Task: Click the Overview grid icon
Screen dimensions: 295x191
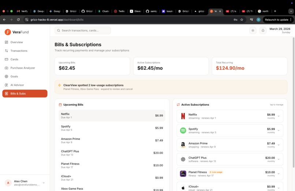Action: click(x=6, y=42)
